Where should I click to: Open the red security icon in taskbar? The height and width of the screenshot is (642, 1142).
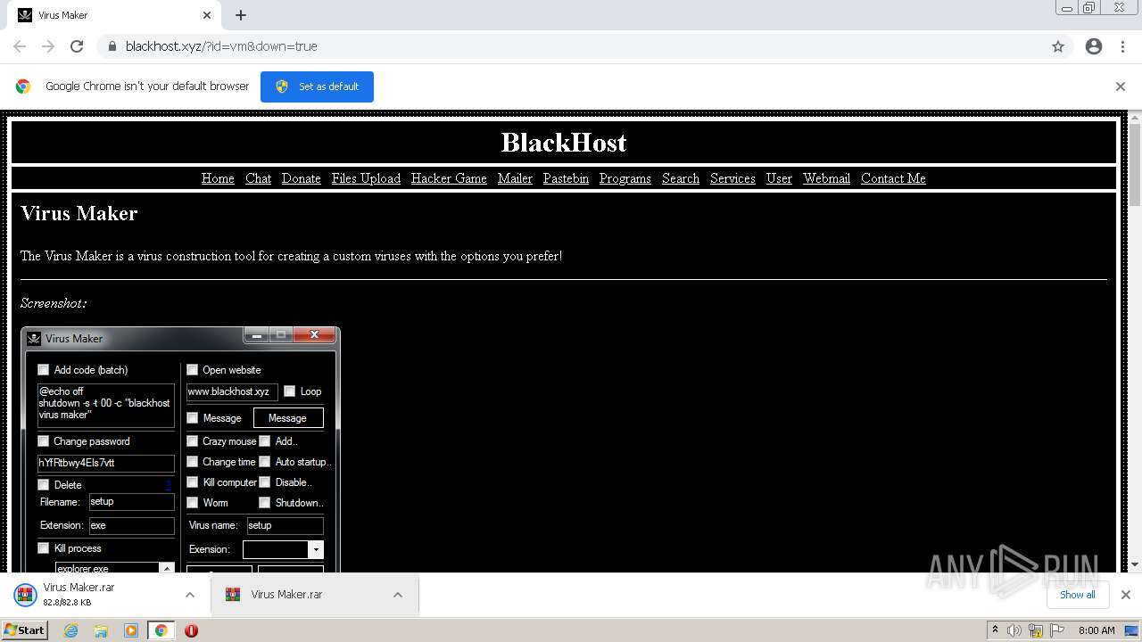(191, 630)
